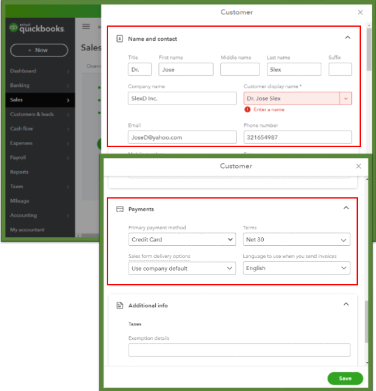
Task: Open Banking in sidebar
Action: (x=19, y=85)
